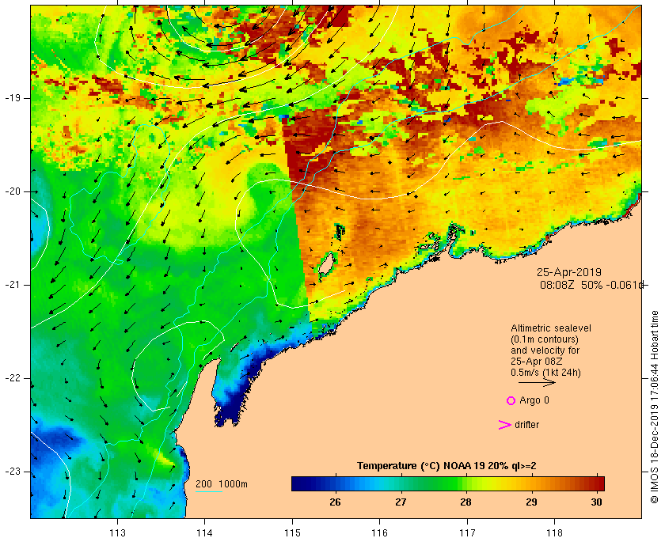The width and height of the screenshot is (665, 538).
Task: Click the 0.5m/s velocity scale arrow
Action: tap(537, 382)
